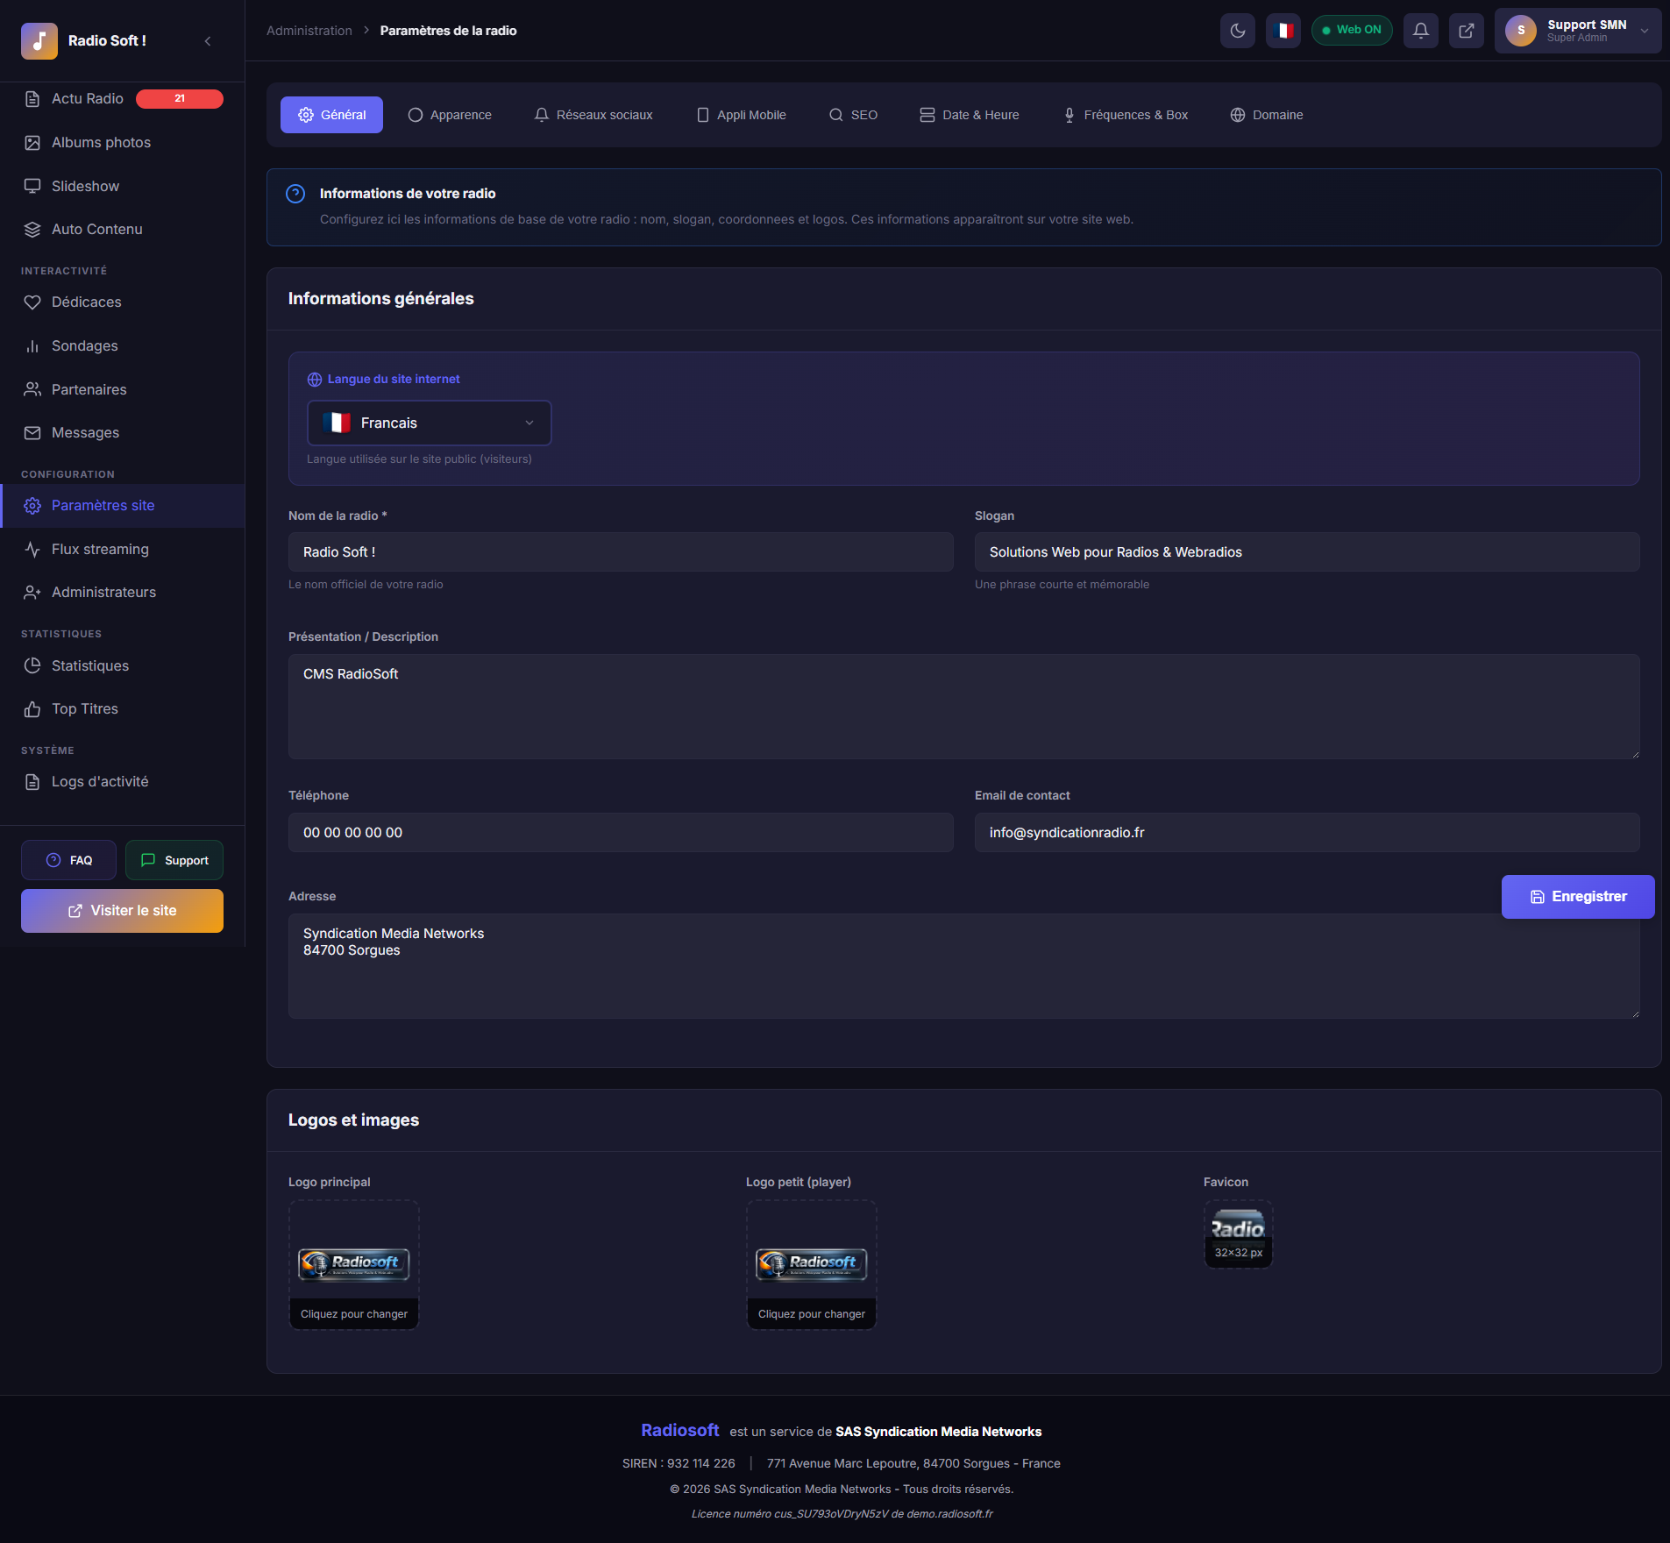The width and height of the screenshot is (1670, 1543).
Task: Click the Enregistrer button
Action: point(1577,896)
